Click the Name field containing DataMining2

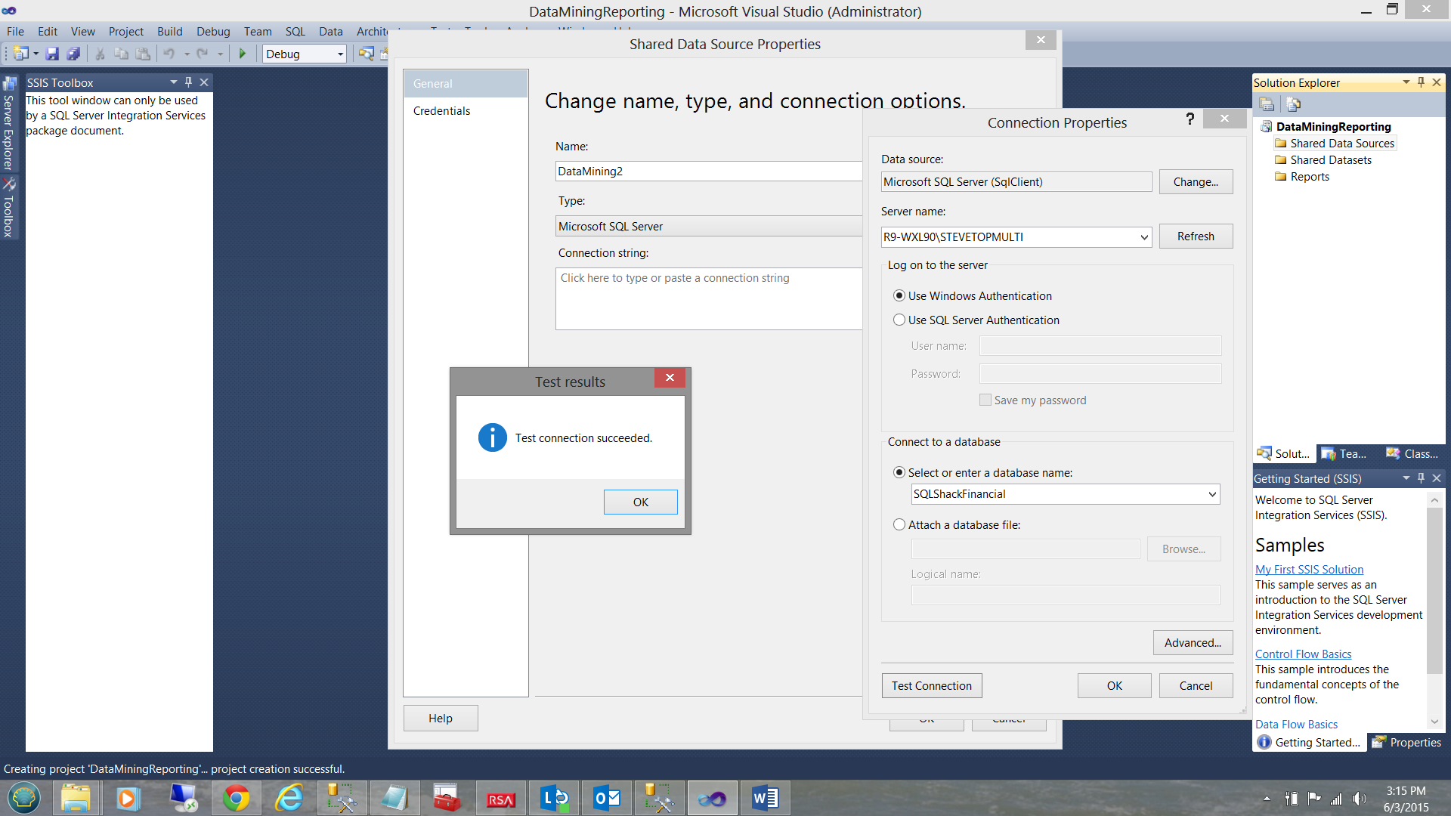pyautogui.click(x=707, y=172)
